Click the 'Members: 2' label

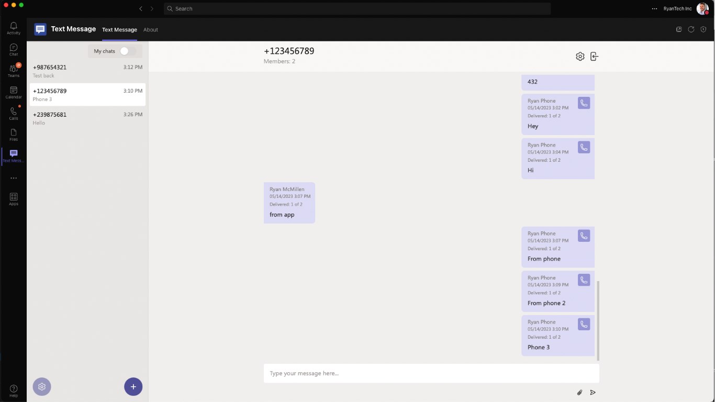(x=280, y=61)
